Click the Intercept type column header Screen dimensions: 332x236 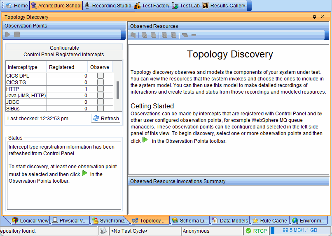[x=26, y=67]
